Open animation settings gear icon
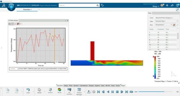180x96 pixels. pyautogui.click(x=94, y=92)
